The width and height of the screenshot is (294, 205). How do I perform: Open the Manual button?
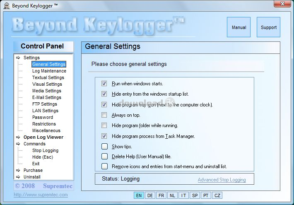[239, 27]
